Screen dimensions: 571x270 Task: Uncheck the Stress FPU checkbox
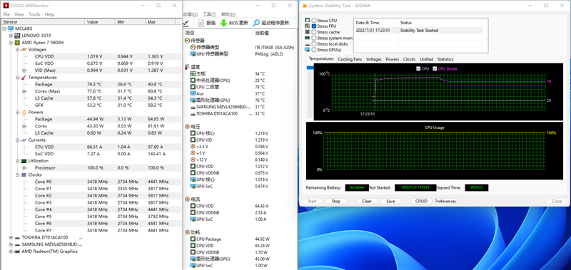pyautogui.click(x=314, y=26)
